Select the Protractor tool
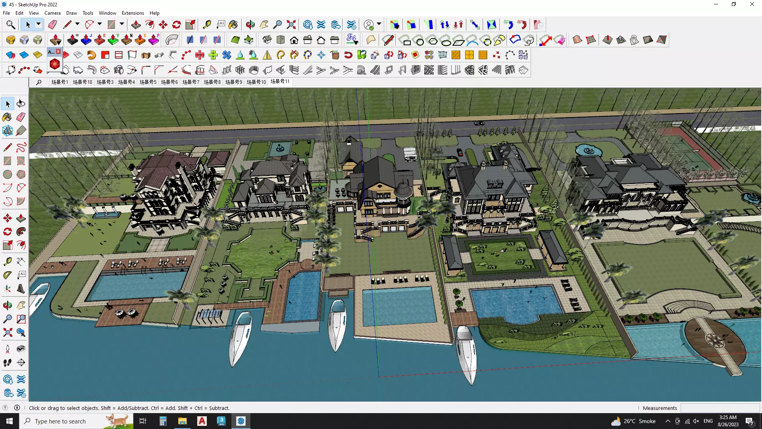This screenshot has width=762, height=429. 8,274
